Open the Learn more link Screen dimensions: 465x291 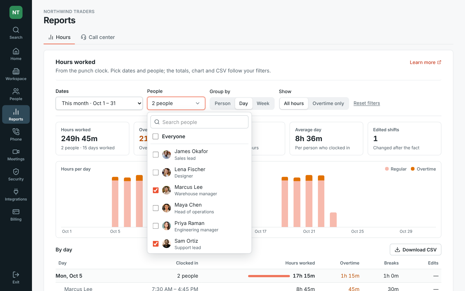[x=425, y=62]
